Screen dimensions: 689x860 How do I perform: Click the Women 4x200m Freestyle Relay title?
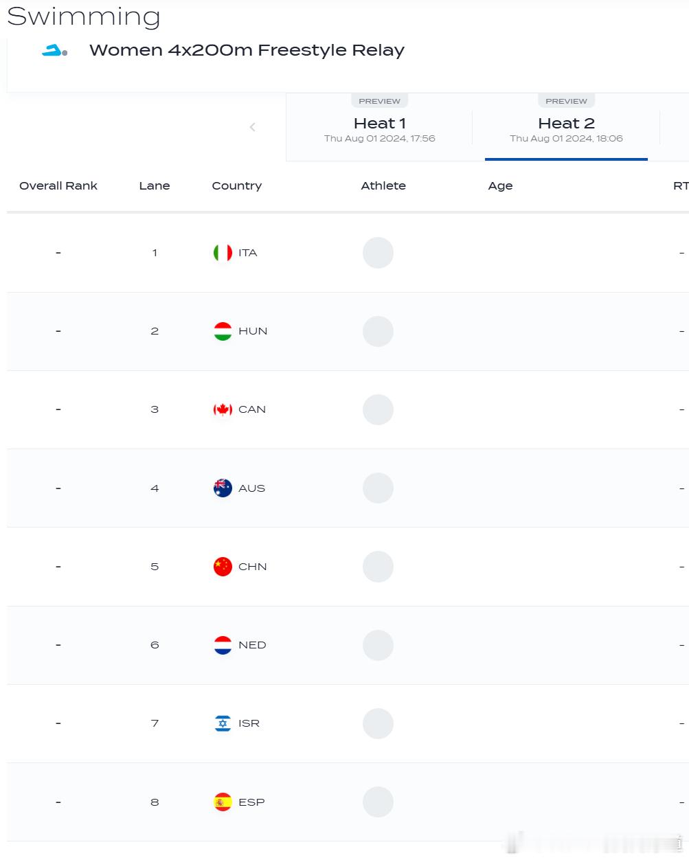tap(247, 50)
